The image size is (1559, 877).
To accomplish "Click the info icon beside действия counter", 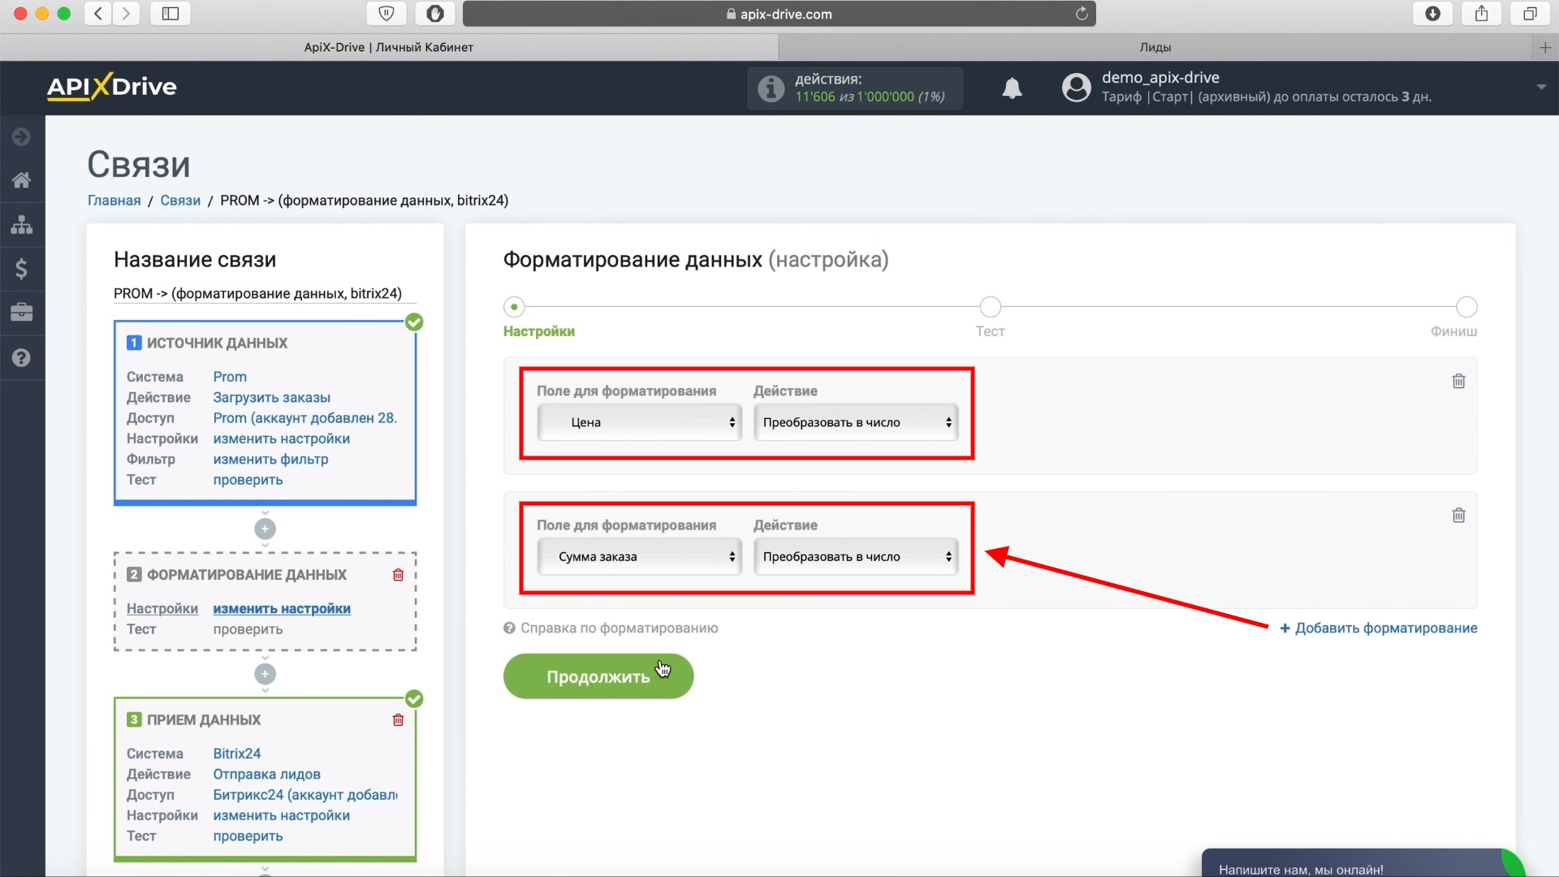I will tap(771, 88).
